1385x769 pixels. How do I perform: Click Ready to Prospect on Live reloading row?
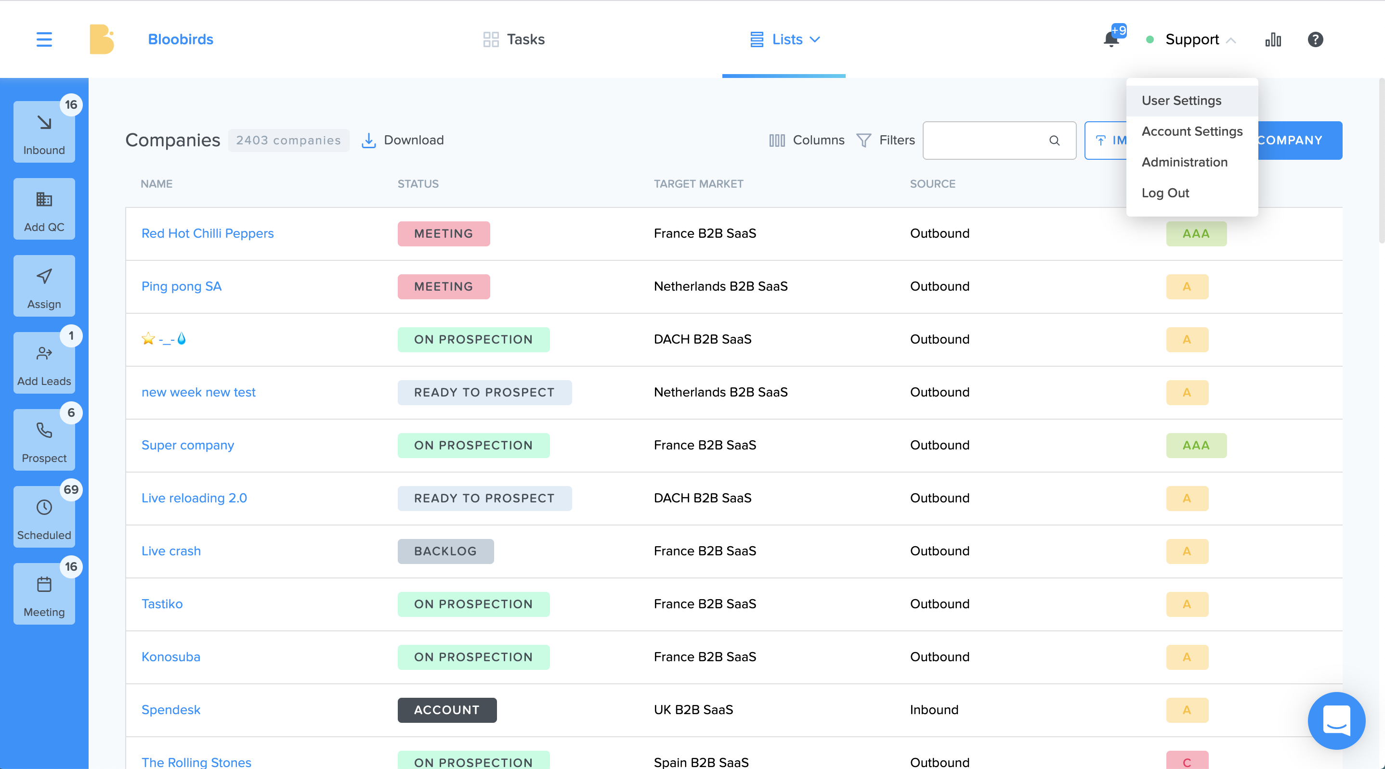coord(484,498)
